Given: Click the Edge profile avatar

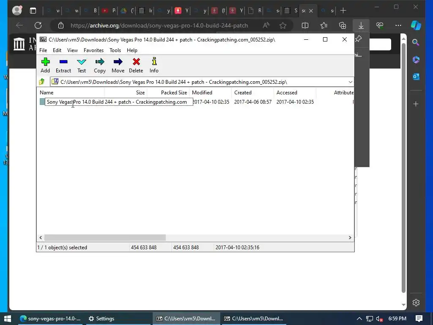Looking at the screenshot, I should [17, 11].
